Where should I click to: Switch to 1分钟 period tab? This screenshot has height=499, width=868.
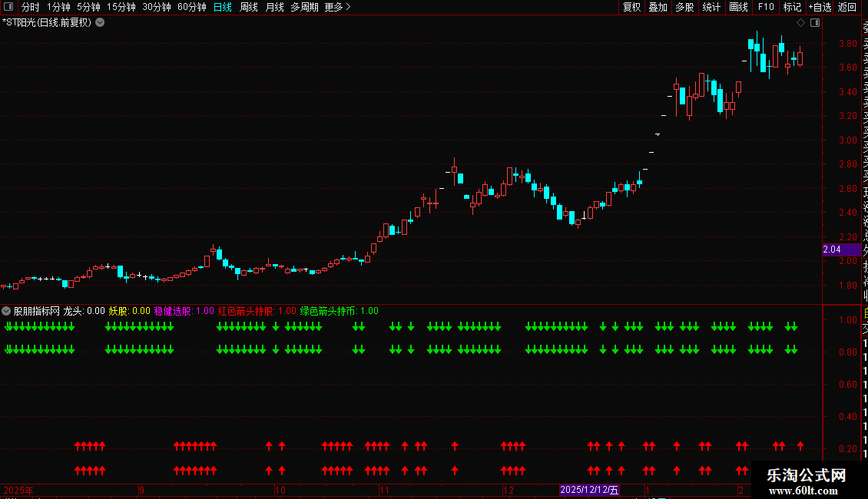click(58, 7)
